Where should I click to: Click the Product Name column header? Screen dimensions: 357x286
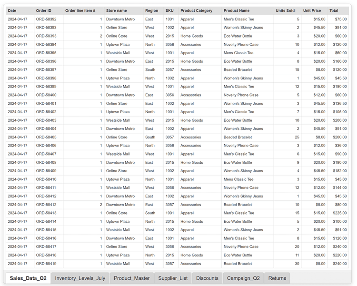(248, 10)
